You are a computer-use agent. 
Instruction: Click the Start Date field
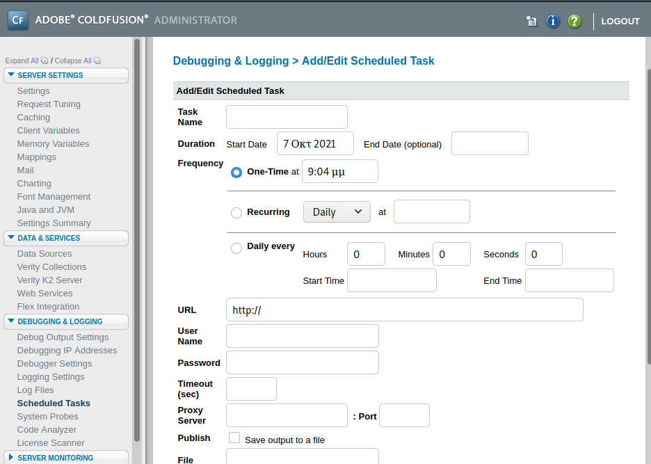pos(316,143)
